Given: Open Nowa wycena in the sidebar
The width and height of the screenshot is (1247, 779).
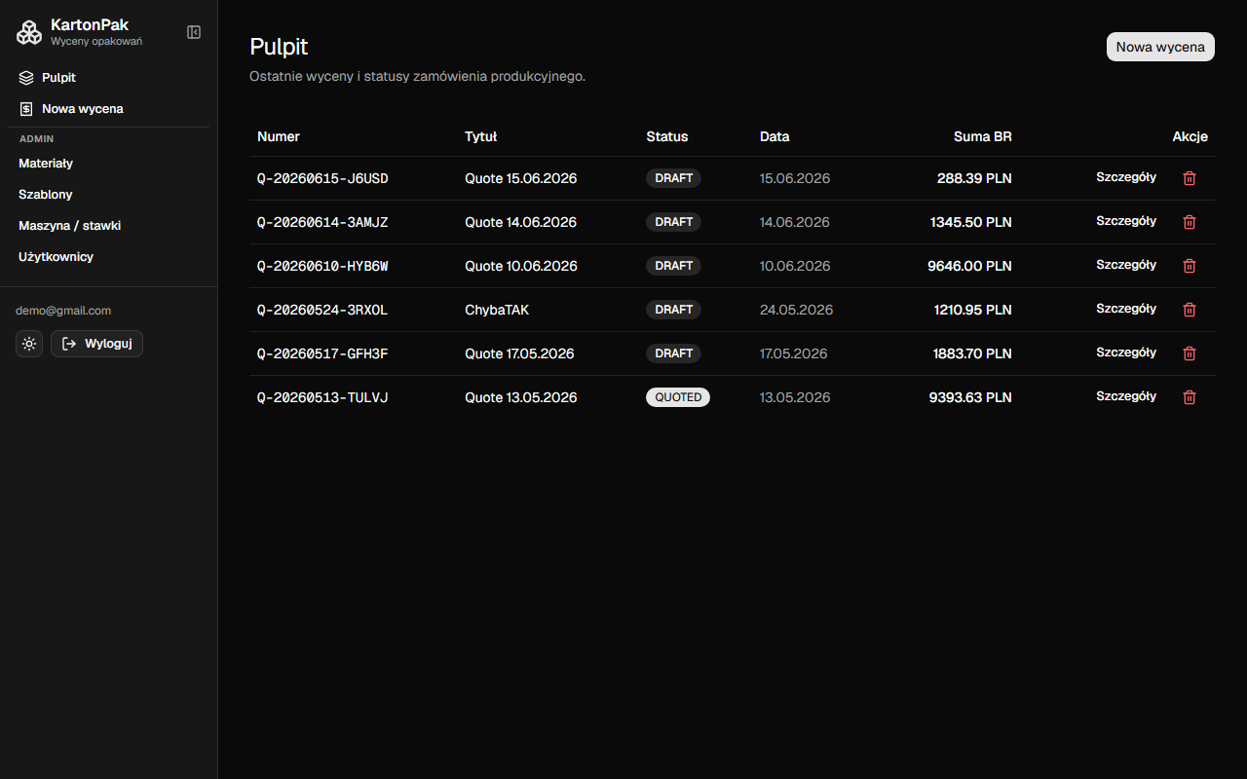Looking at the screenshot, I should click(108, 108).
